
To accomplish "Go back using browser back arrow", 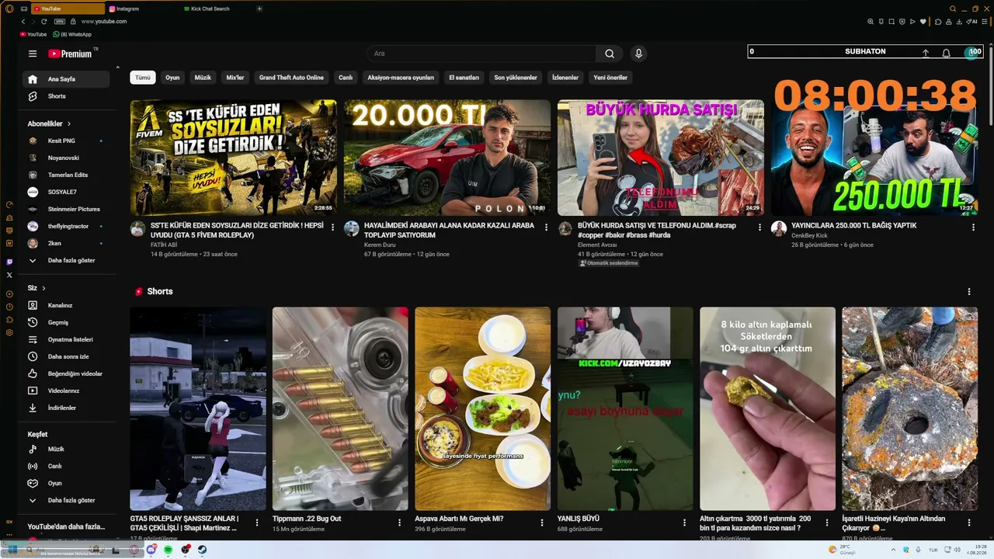I will point(23,22).
